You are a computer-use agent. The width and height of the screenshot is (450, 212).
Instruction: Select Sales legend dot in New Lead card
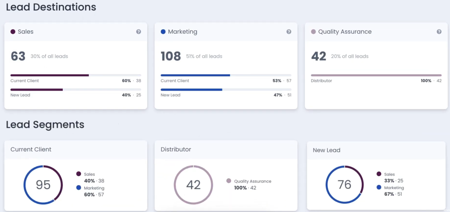point(379,174)
